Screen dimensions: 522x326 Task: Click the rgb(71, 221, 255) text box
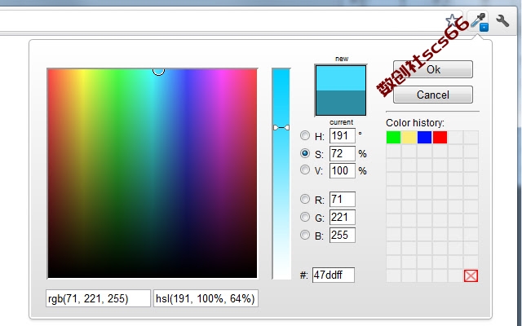point(98,298)
